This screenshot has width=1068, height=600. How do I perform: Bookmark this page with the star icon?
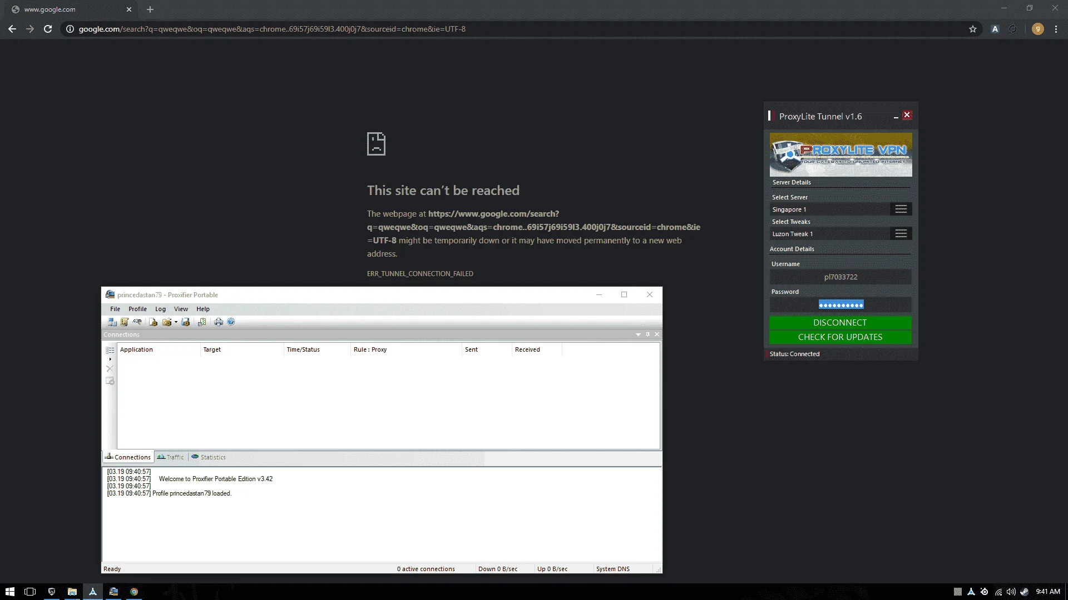[x=972, y=29]
